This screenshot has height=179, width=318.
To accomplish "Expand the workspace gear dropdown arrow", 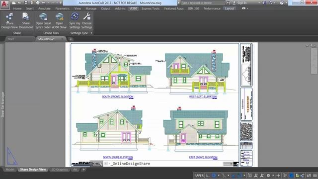I will (x=273, y=176).
